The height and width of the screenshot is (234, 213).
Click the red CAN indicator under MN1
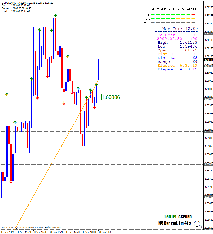tap(193, 15)
